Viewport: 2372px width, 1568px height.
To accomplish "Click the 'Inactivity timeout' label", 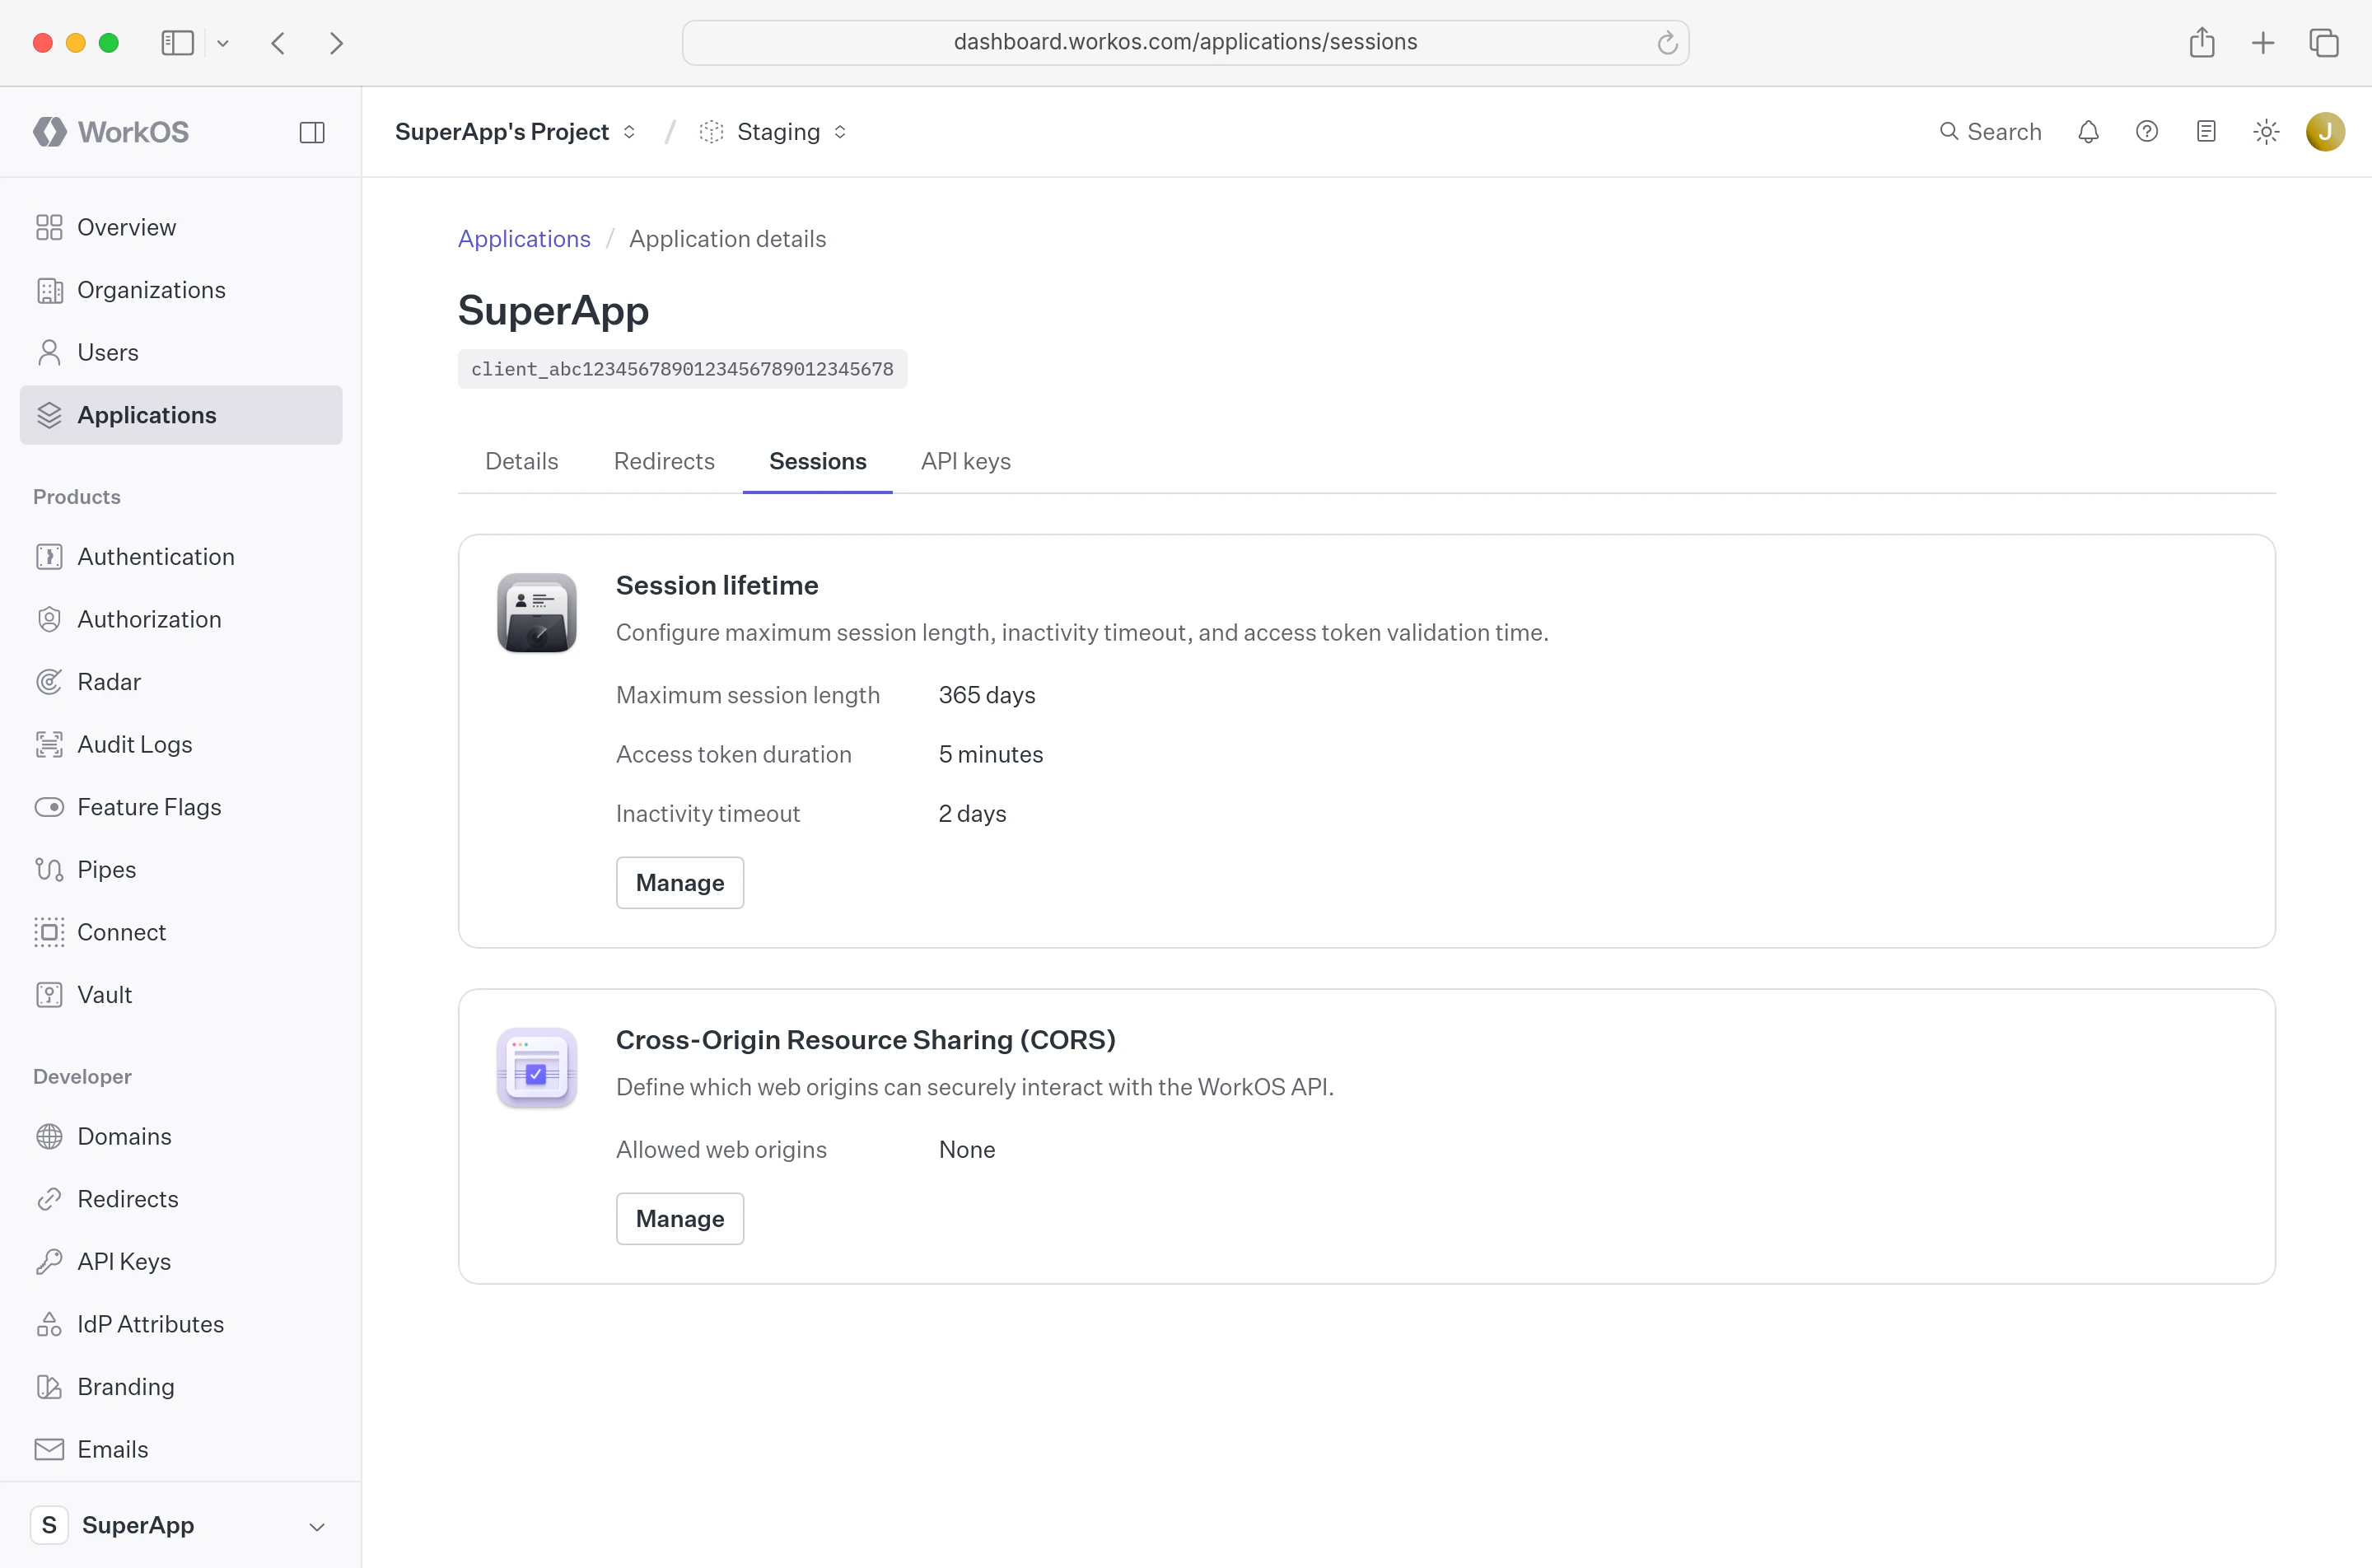I will pyautogui.click(x=708, y=814).
